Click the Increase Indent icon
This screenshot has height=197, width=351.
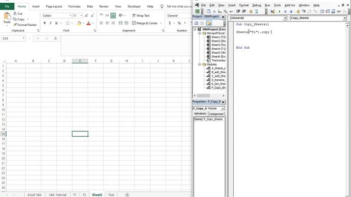[x=127, y=23]
